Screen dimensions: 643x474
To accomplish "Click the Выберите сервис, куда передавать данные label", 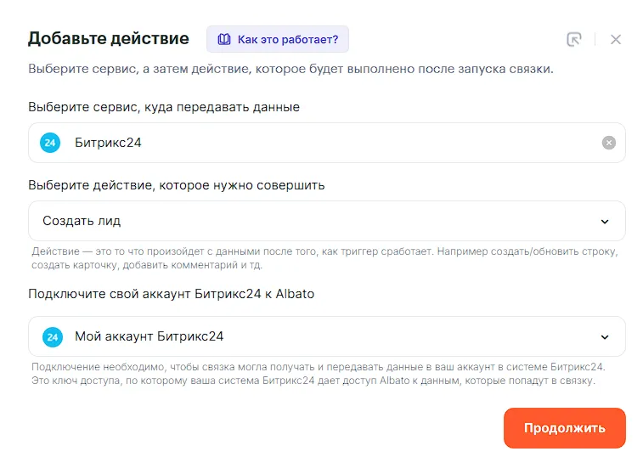I will pos(164,107).
